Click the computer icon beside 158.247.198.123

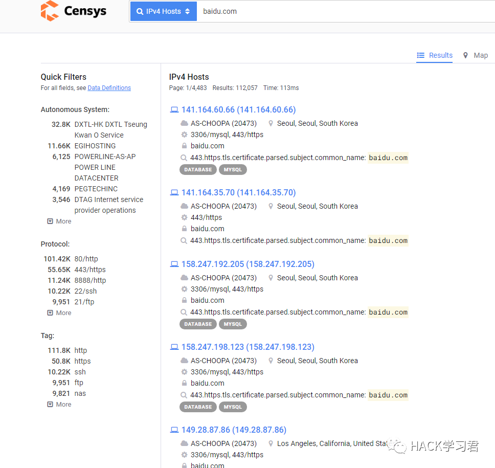(x=174, y=347)
